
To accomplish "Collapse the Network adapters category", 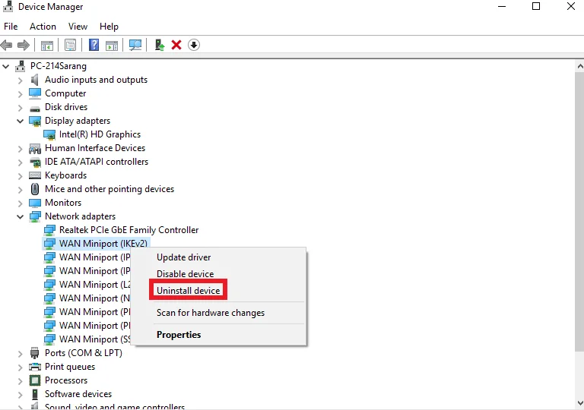I will pyautogui.click(x=20, y=216).
